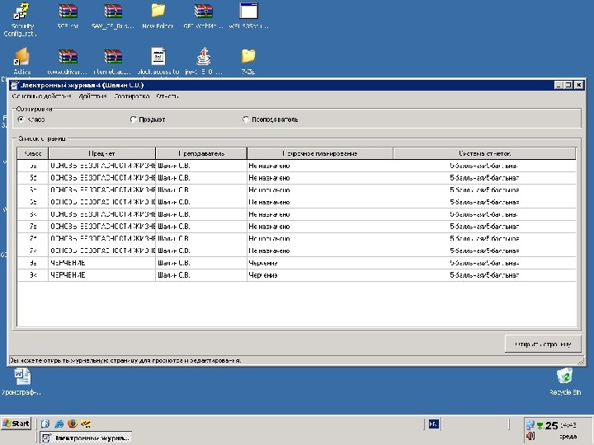Select the last ЧЕРЧЕНИЕ row's subject cell
This screenshot has height=445, width=594.
(x=102, y=275)
